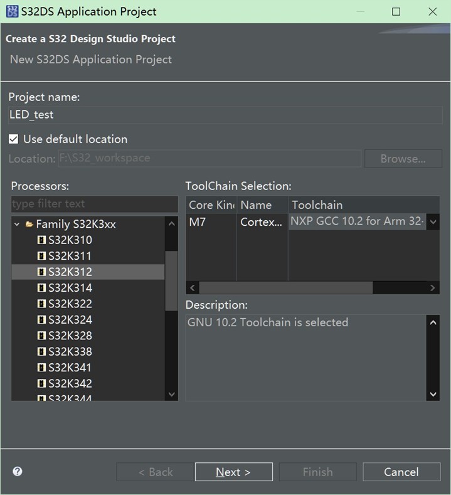Viewport: 451px width, 495px height.
Task: Click the Next button
Action: tap(233, 472)
